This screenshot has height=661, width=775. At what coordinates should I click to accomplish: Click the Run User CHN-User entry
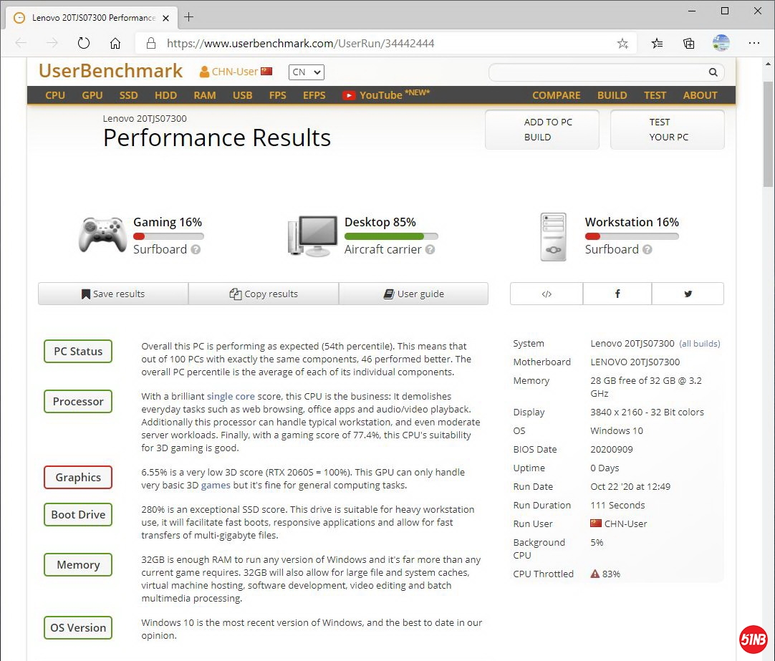tap(619, 524)
